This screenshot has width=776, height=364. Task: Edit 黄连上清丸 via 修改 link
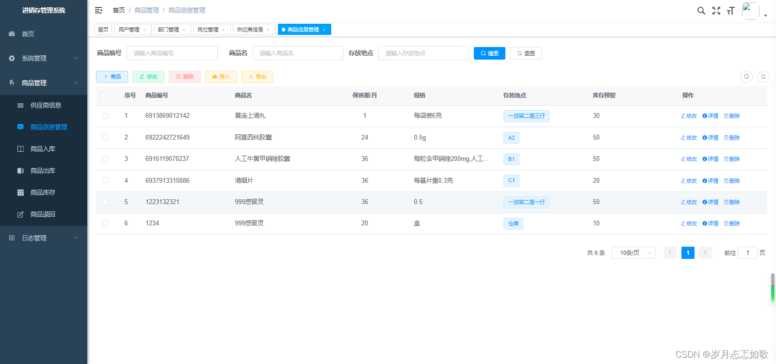click(689, 116)
